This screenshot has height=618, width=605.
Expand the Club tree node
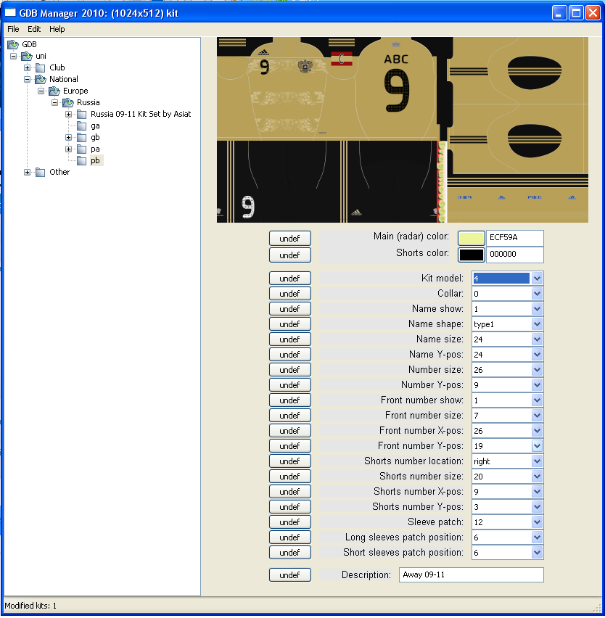[28, 67]
